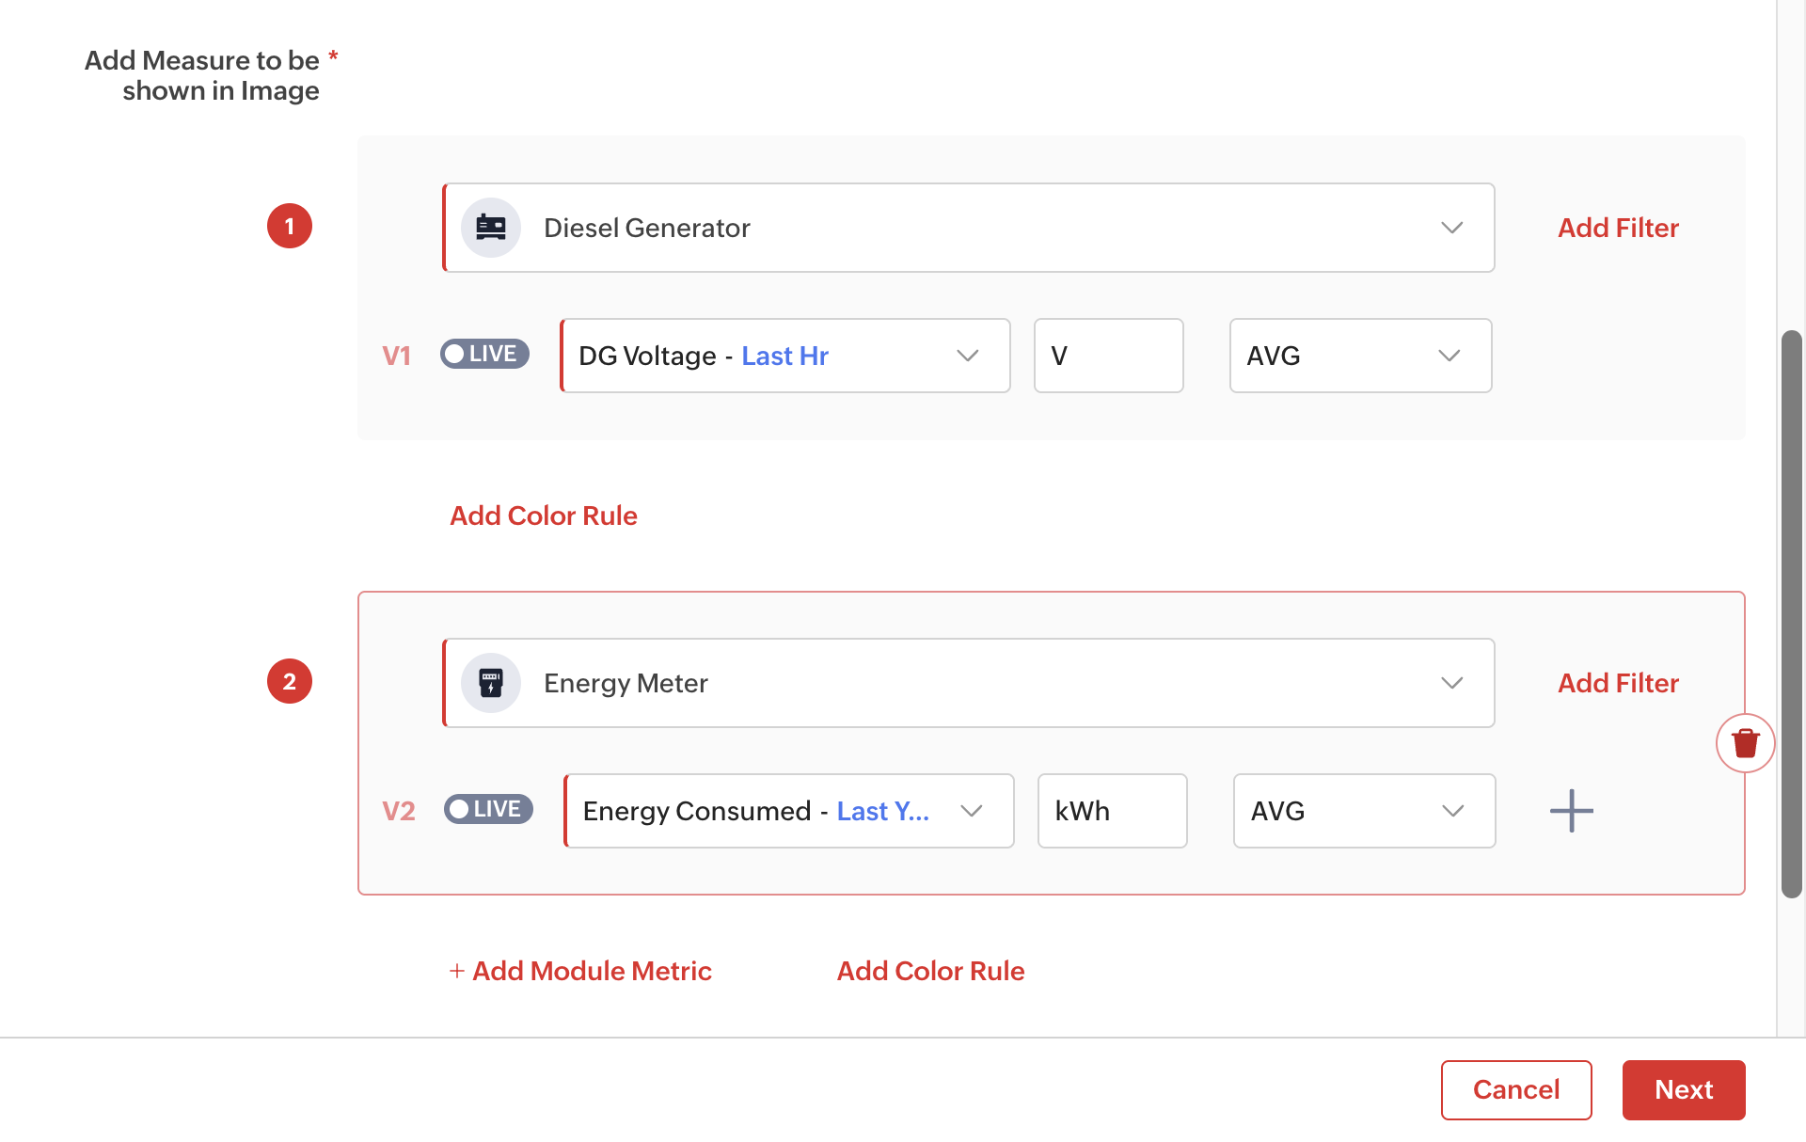Toggle LIVE switch for V2
This screenshot has height=1142, width=1806.
pyautogui.click(x=488, y=810)
